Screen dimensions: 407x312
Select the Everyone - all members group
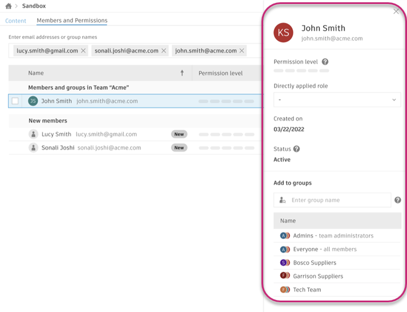coord(337,249)
